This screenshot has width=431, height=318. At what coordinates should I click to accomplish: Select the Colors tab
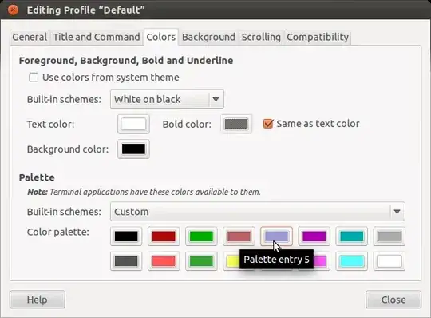161,37
